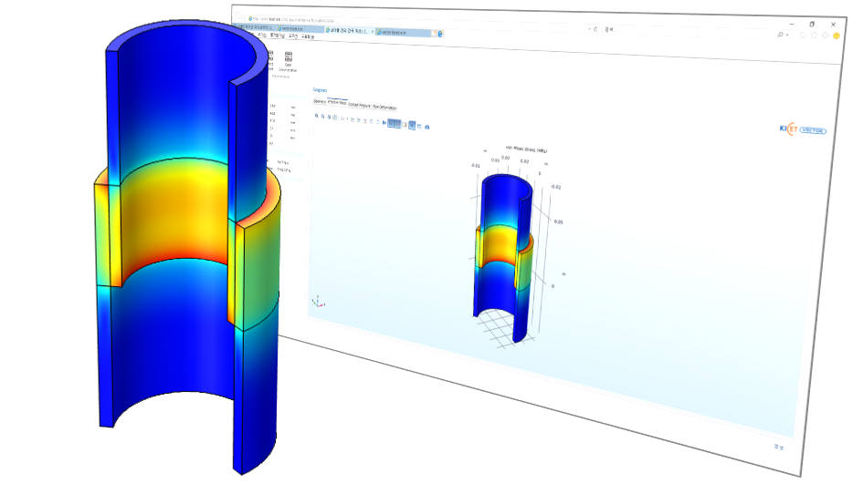Click the yellow smiley feedback icon
Viewport: 863px width, 494px height.
coord(837,36)
